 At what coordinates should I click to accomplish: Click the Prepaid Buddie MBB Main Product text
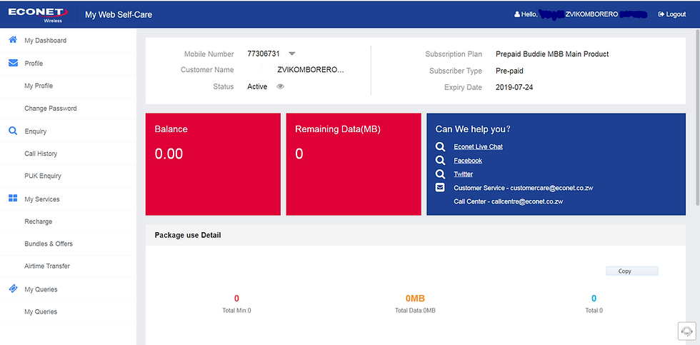tap(552, 54)
